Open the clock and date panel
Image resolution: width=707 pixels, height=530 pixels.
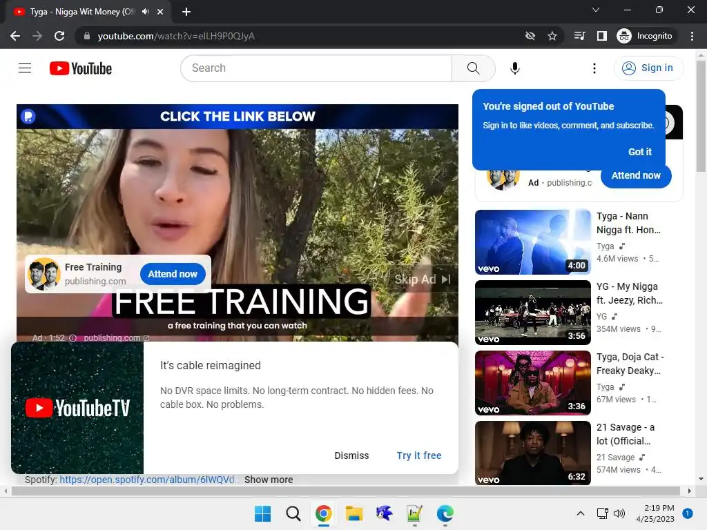pos(655,513)
